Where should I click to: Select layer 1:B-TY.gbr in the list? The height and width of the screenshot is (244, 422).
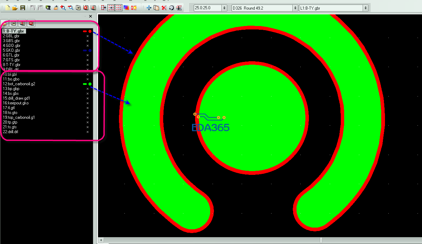tap(14, 31)
